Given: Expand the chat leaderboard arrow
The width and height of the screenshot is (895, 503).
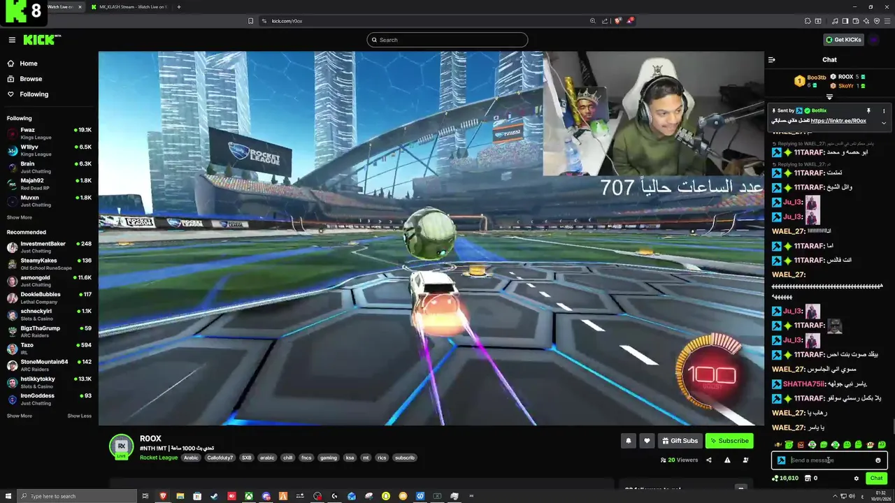Looking at the screenshot, I should (829, 97).
